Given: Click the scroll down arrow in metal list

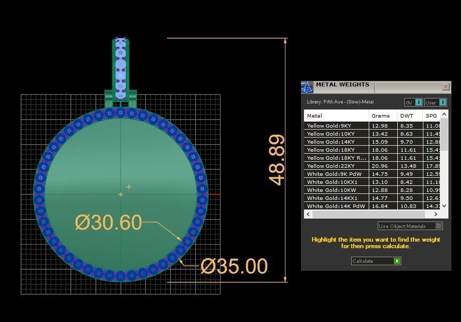Looking at the screenshot, I should [x=444, y=206].
